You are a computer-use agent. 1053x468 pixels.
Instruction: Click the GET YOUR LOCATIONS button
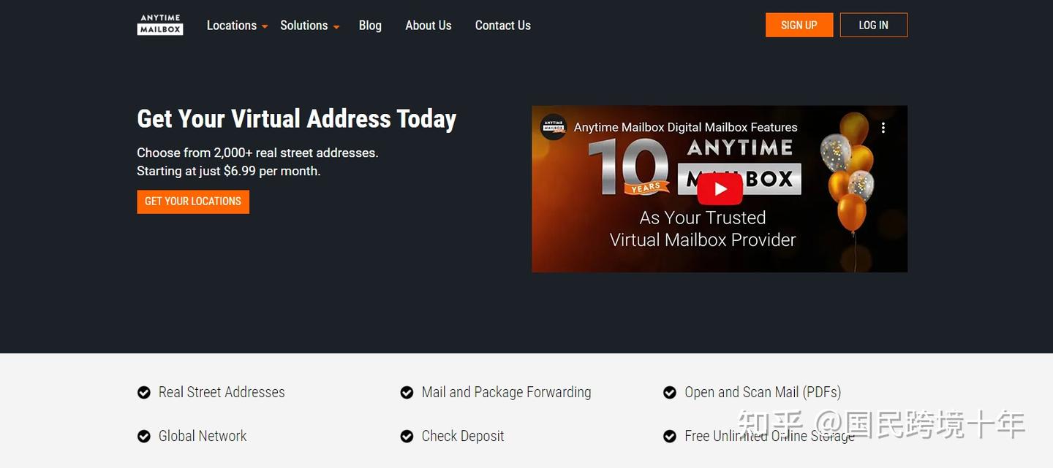193,202
